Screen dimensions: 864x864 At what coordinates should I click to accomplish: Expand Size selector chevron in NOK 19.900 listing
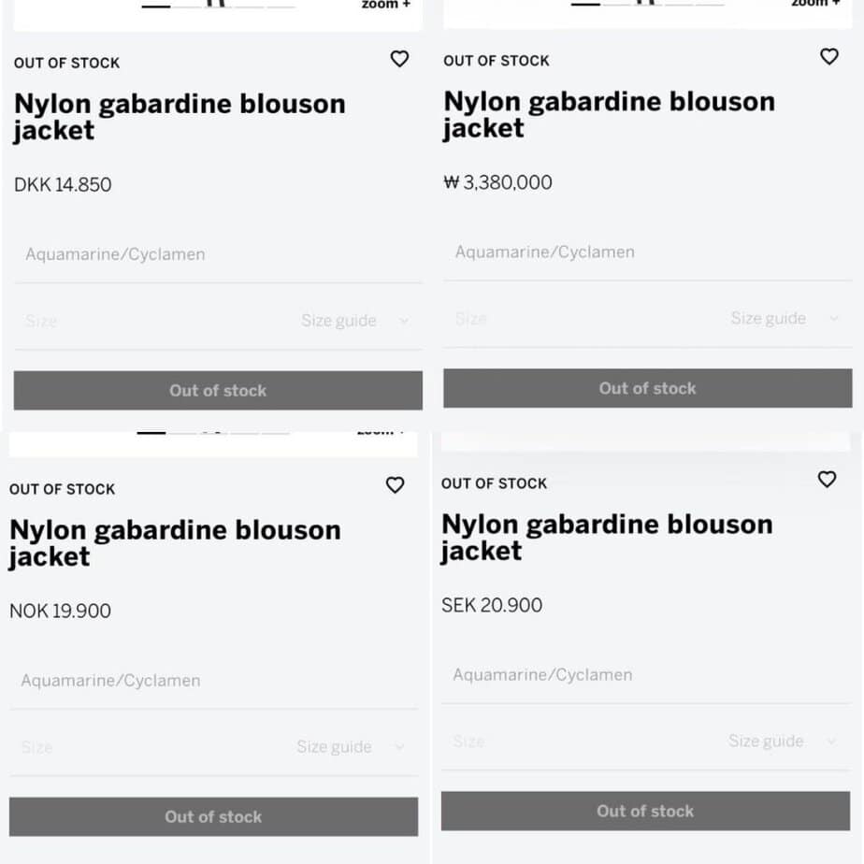[400, 747]
